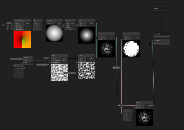
Task: Select the Base Color block in Fragment
Action: (162, 37)
